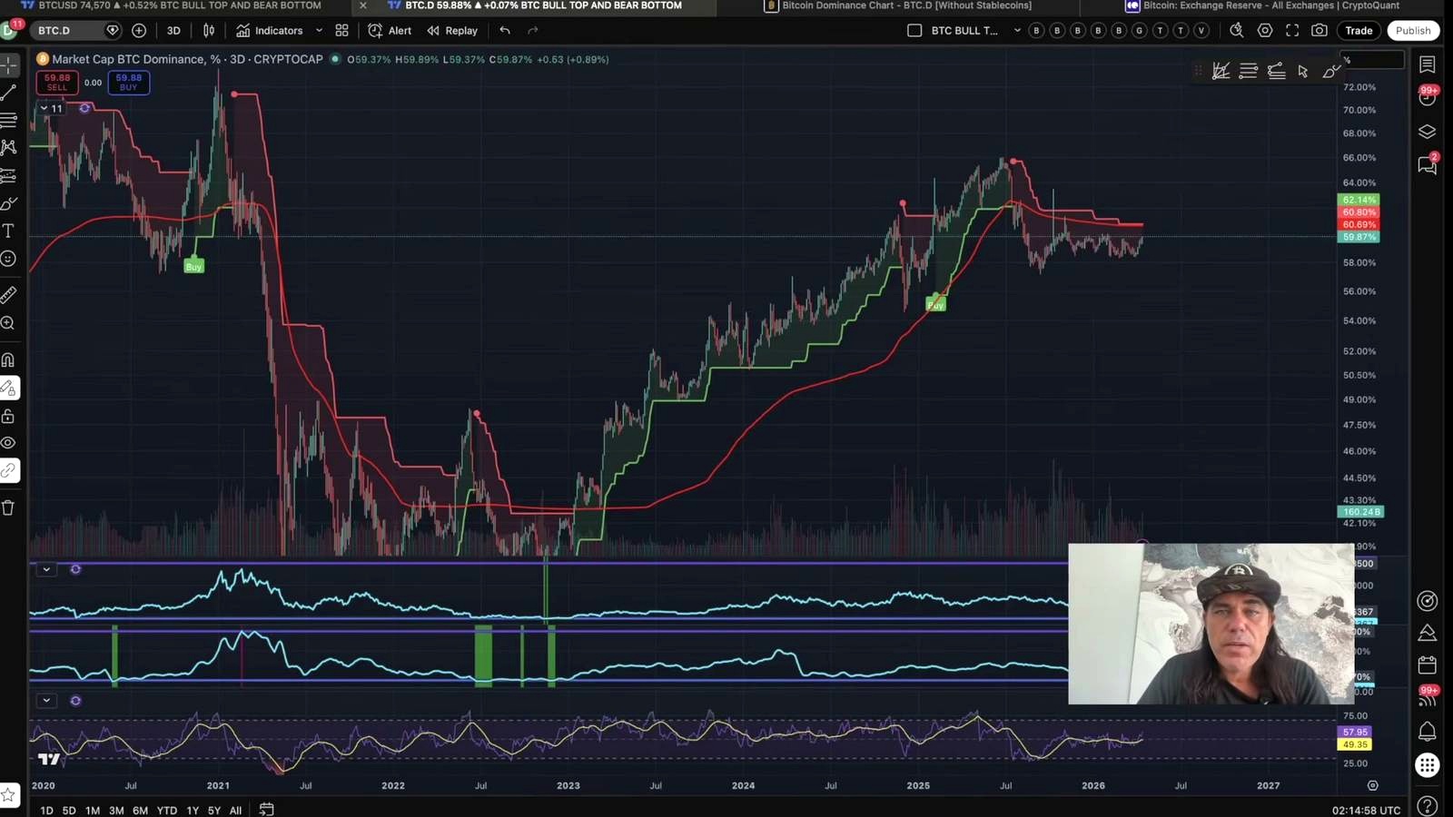The width and height of the screenshot is (1453, 817).
Task: Open the chats icon in right sidebar
Action: [1428, 164]
